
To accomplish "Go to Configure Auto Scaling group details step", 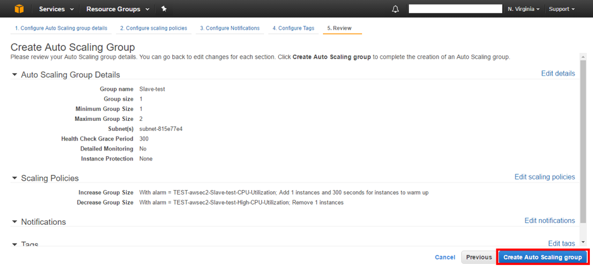I will coord(61,28).
